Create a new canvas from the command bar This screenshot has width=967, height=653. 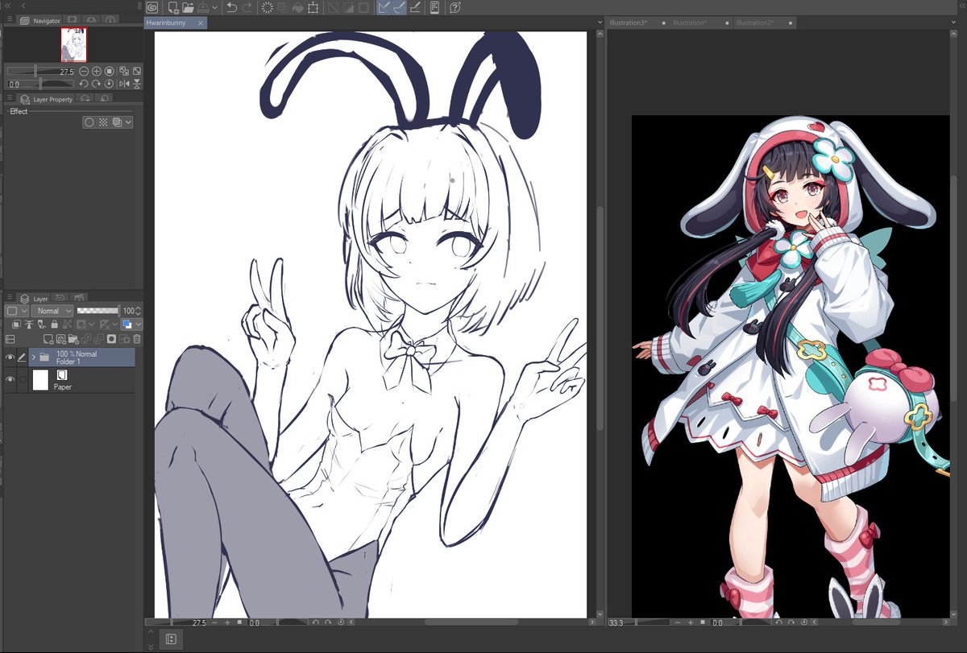(173, 7)
